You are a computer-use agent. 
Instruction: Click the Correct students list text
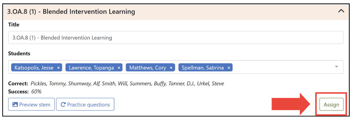pos(127,84)
